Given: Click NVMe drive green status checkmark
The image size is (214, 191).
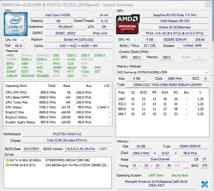Looking at the screenshot, I should point(7,165).
